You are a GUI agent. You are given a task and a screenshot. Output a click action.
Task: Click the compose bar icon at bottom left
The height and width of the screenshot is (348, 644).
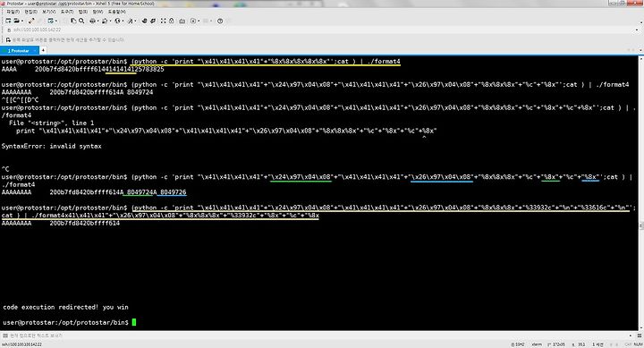[5, 335]
